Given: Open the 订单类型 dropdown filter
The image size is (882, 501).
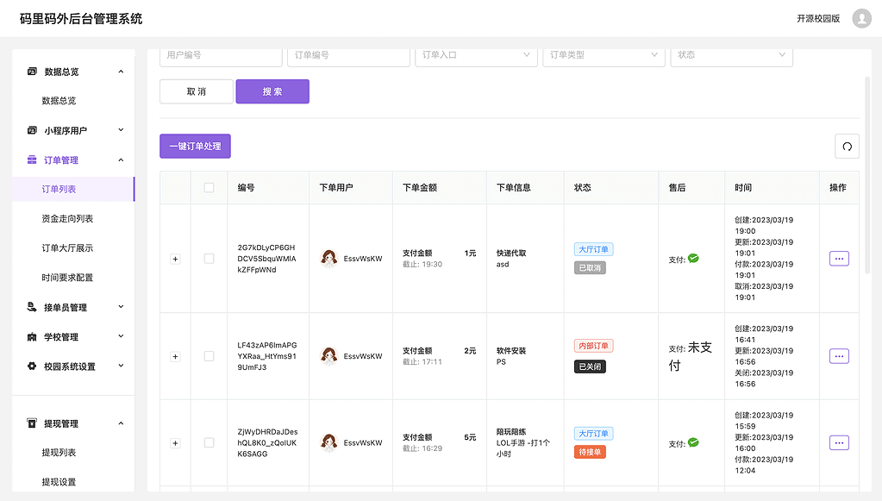Looking at the screenshot, I should (x=604, y=55).
